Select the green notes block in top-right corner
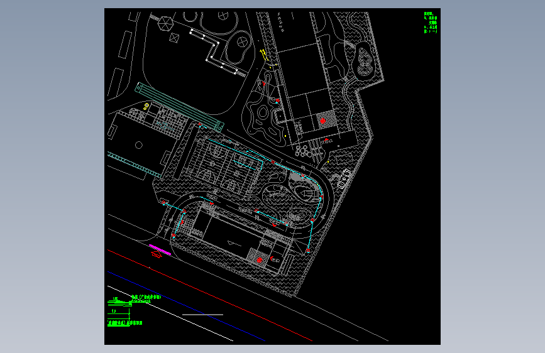Viewport: 545px width, 353px height. [431, 23]
